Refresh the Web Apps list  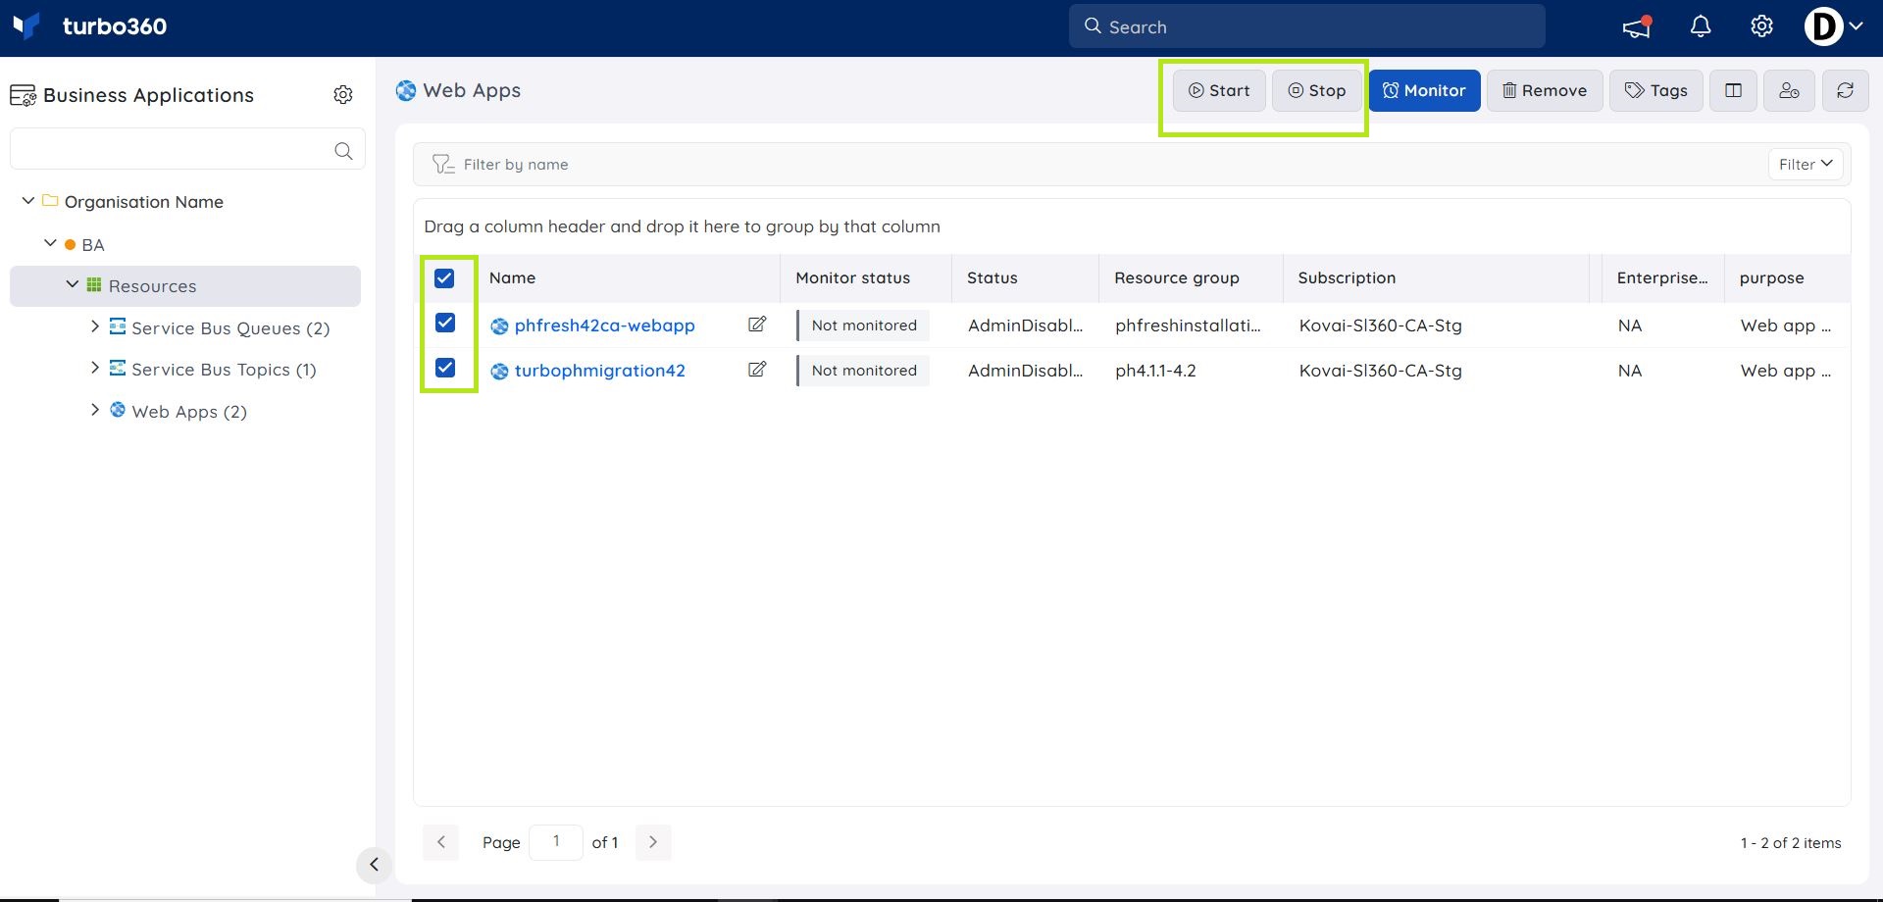tap(1845, 91)
